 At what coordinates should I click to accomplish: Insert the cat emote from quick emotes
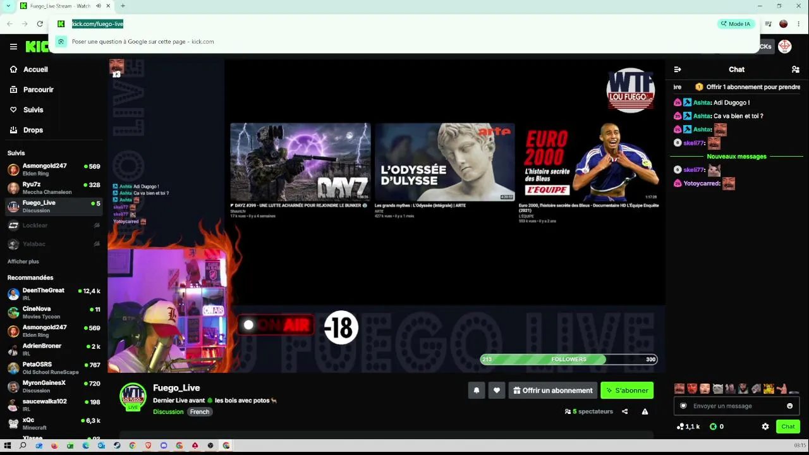(717, 389)
